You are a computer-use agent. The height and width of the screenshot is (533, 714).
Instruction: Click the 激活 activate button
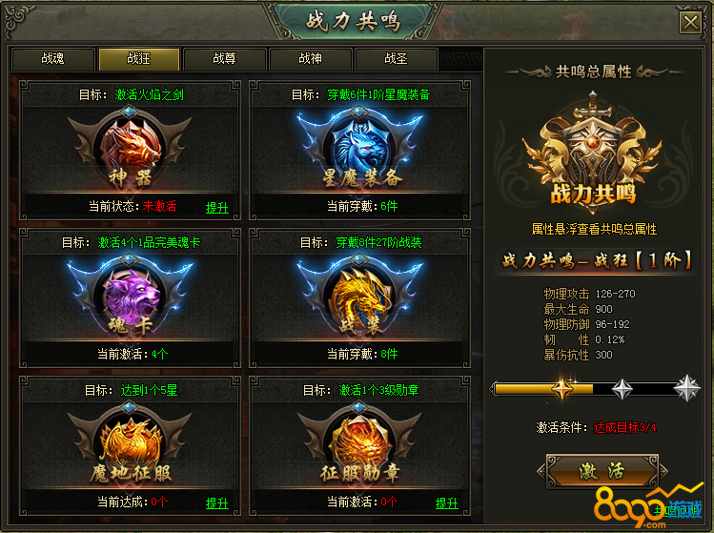(x=602, y=471)
